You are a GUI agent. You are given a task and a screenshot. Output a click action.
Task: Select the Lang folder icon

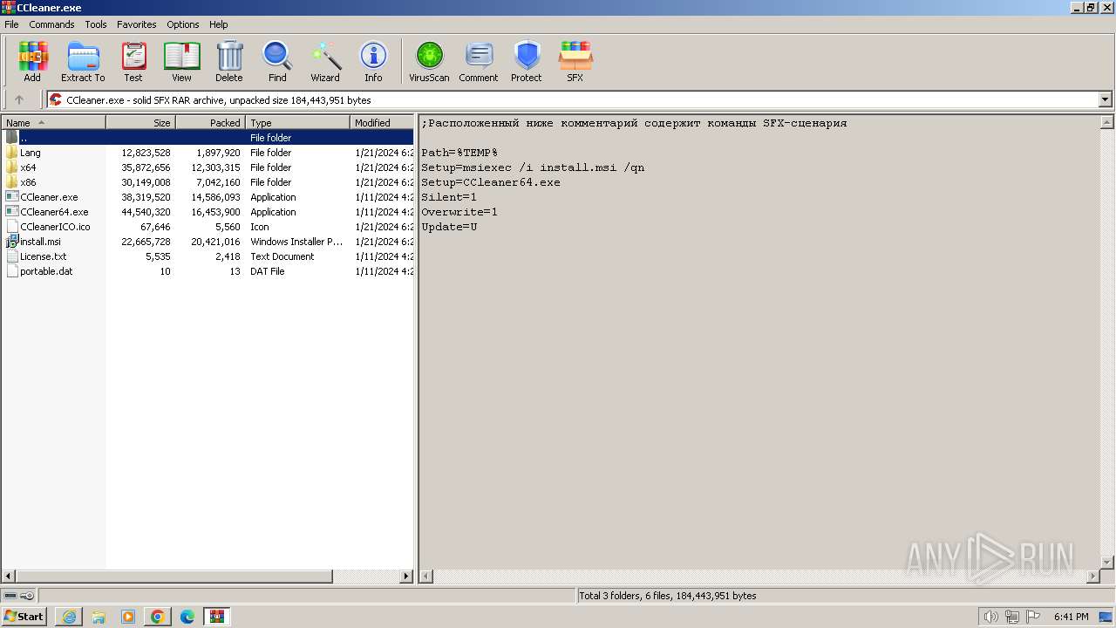[11, 153]
